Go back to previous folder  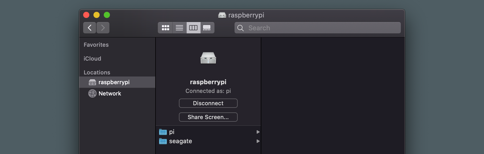click(90, 28)
